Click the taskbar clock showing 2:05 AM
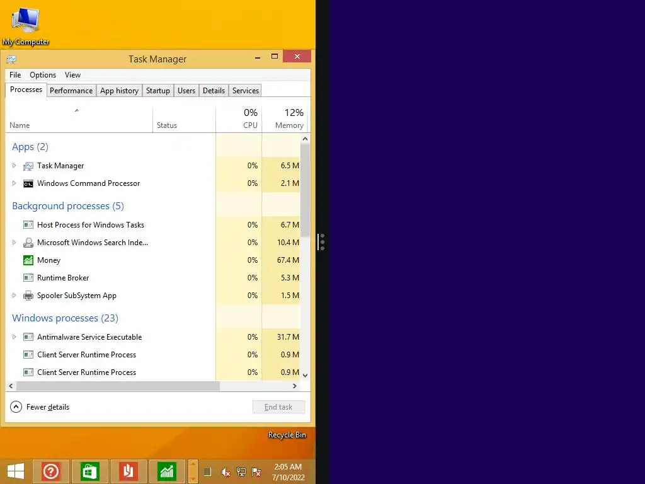The image size is (645, 484). coord(288,472)
